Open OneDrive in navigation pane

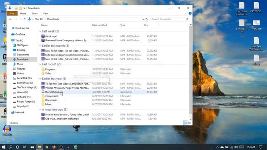(x=20, y=34)
